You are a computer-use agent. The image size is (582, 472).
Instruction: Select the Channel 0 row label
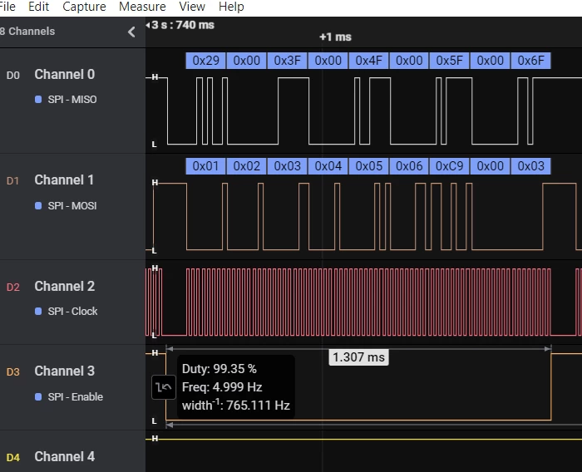[65, 74]
